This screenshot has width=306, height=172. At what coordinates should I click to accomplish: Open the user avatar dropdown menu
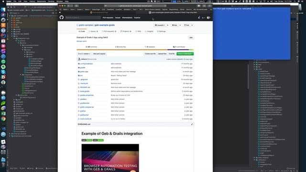208,18
